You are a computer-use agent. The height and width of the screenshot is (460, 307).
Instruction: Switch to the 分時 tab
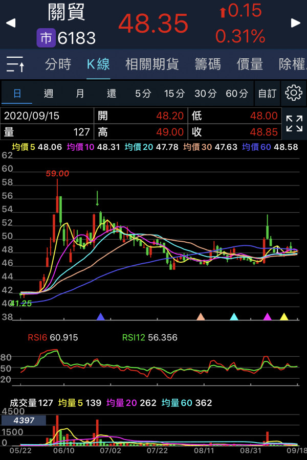[58, 64]
